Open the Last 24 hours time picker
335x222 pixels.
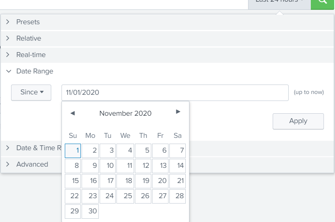pos(279,2)
